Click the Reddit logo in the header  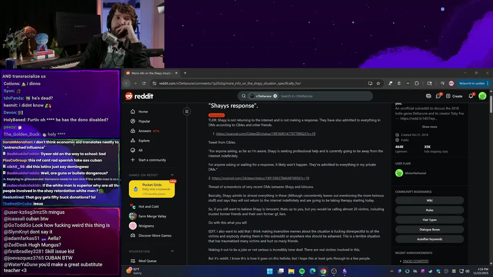point(139,96)
